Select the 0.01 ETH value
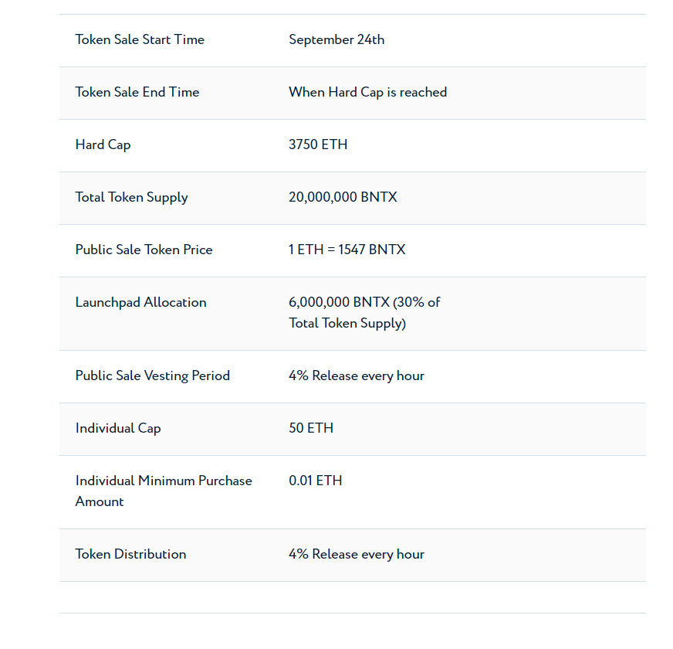Screen dimensions: 673x649 [x=316, y=481]
